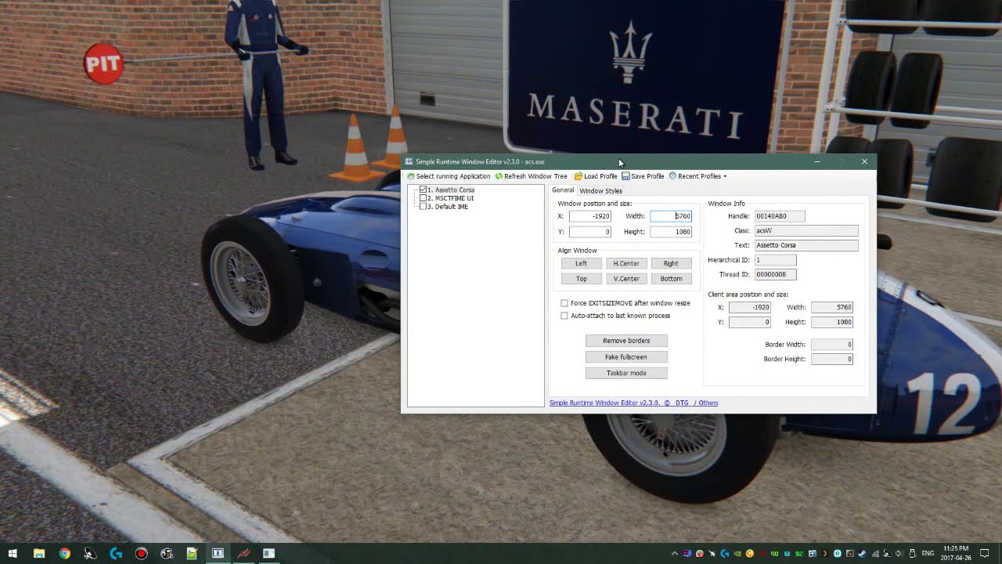Image resolution: width=1002 pixels, height=564 pixels.
Task: Align window Left
Action: point(581,263)
